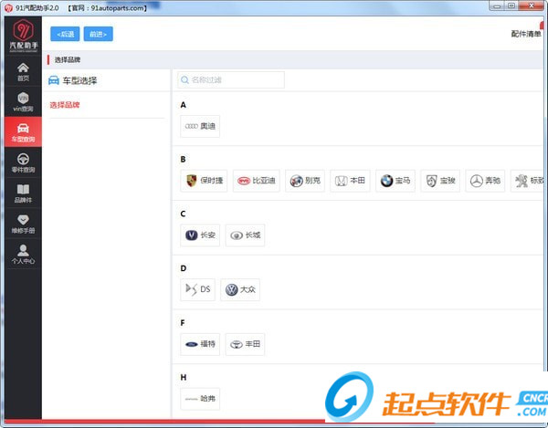This screenshot has width=548, height=428.
Task: Open 维修手册 sidebar icon
Action: [23, 224]
